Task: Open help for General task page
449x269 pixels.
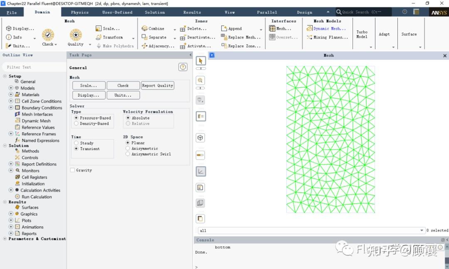Action: pos(183,67)
